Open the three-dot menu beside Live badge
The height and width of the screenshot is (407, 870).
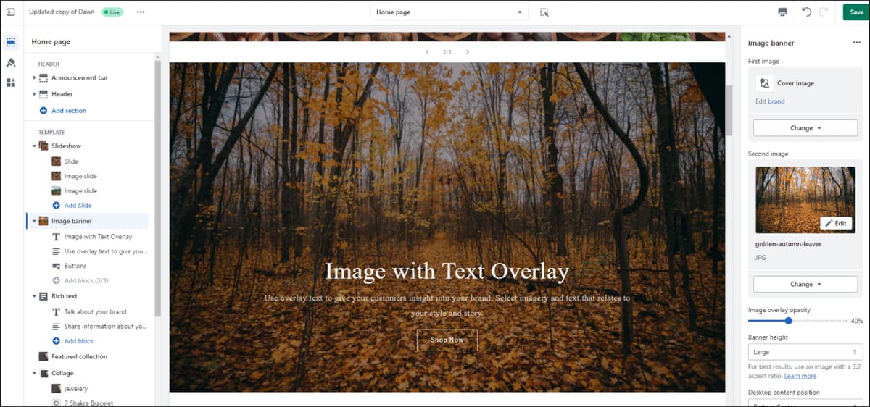pyautogui.click(x=140, y=12)
